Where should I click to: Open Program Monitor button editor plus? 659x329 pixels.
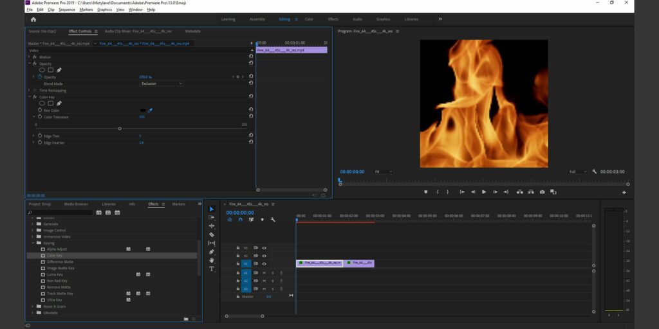coord(624,192)
